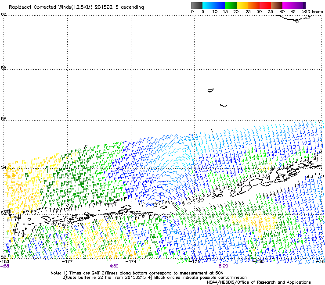Click the orange 25-30 knots legend swatch
The image size is (325, 285).
click(x=254, y=5)
